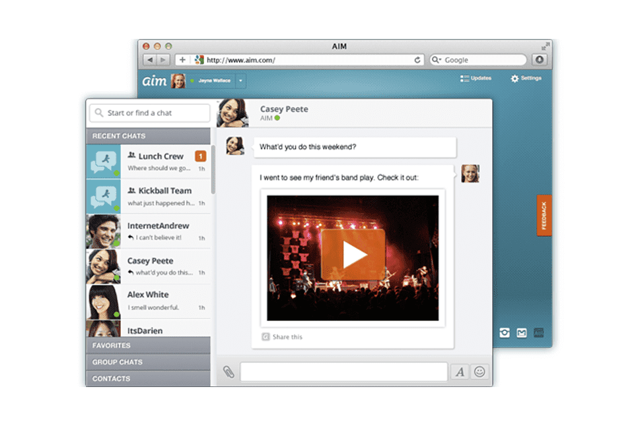Click the rightmost icon beside the envelope
The height and width of the screenshot is (422, 634).
pos(539,333)
